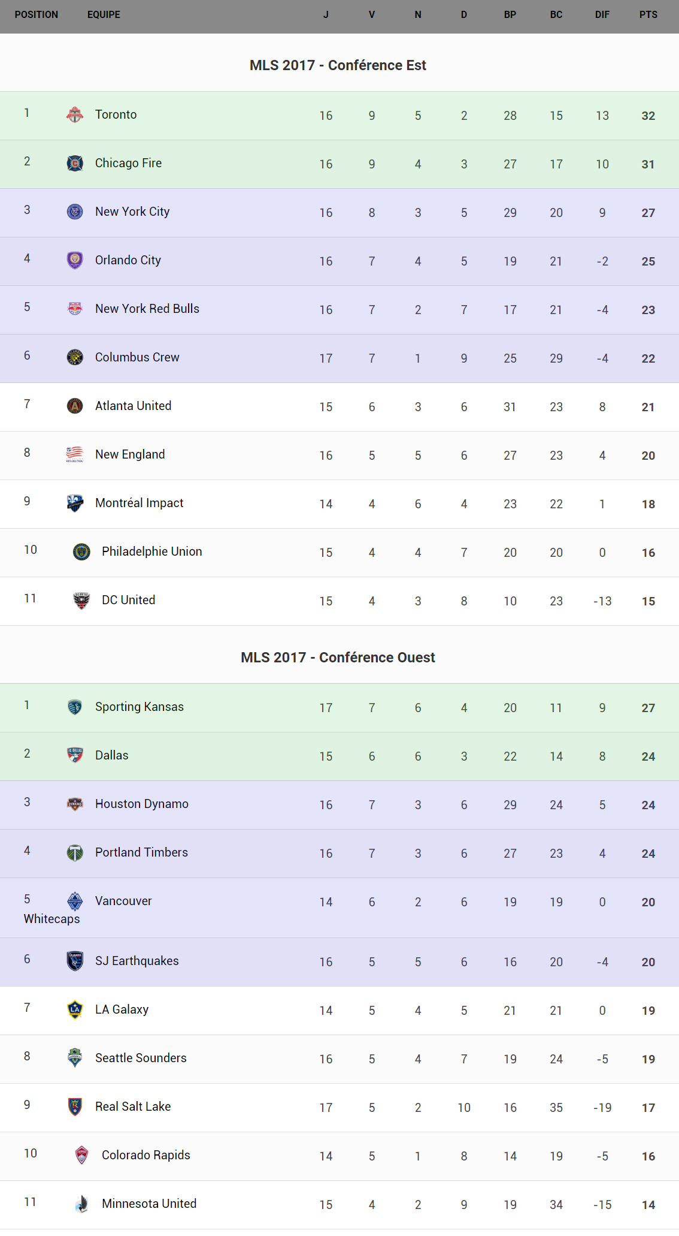Click the LA Galaxy shield logo
This screenshot has width=679, height=1236.
(75, 1009)
